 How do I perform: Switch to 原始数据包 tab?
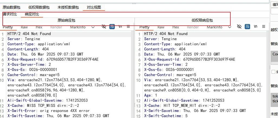(x=12, y=8)
